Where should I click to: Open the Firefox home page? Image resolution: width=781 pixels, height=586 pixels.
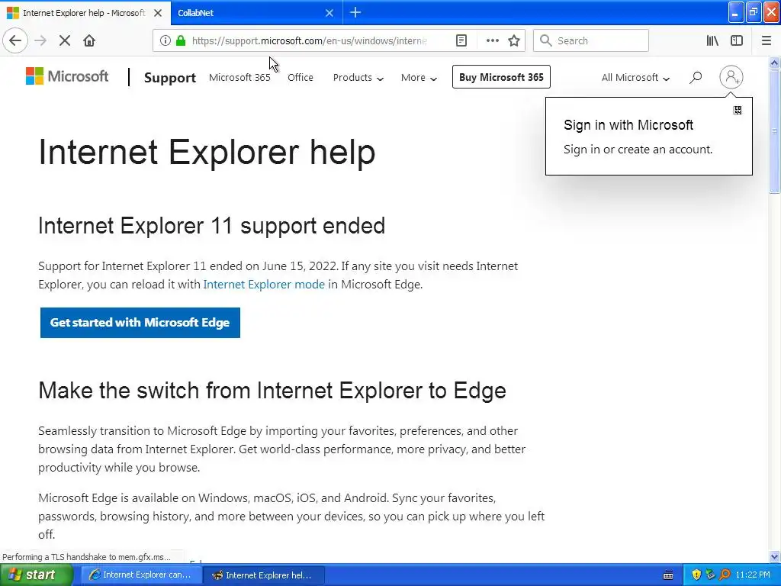[x=89, y=40]
